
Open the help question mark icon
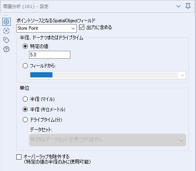point(6,49)
